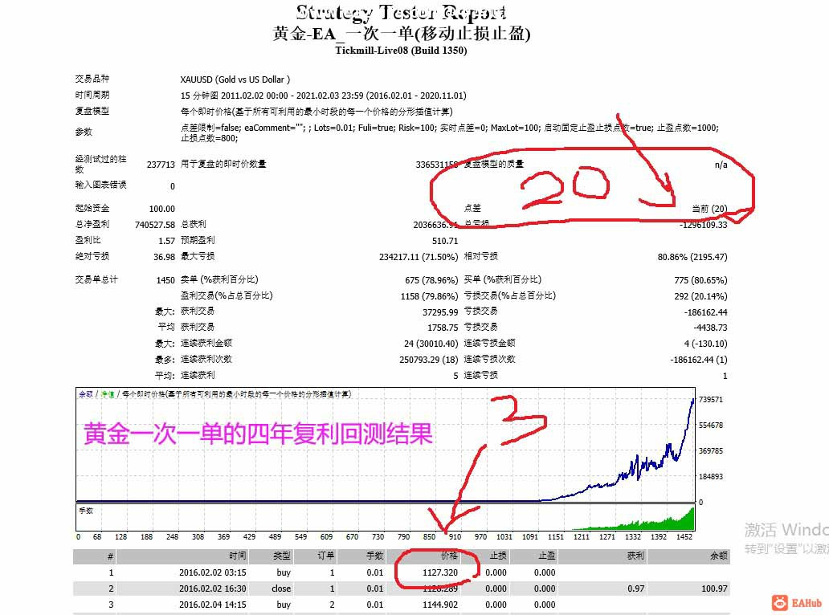
Task: Click the short positions value 675 (78.96%)
Action: click(431, 280)
